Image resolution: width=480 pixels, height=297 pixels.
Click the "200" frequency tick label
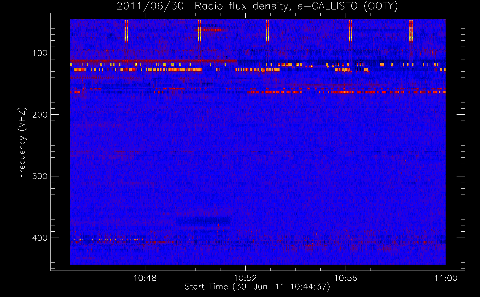coord(40,115)
